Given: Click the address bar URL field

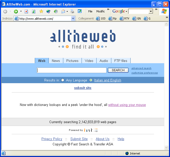Looking at the screenshot, I should point(45,19).
